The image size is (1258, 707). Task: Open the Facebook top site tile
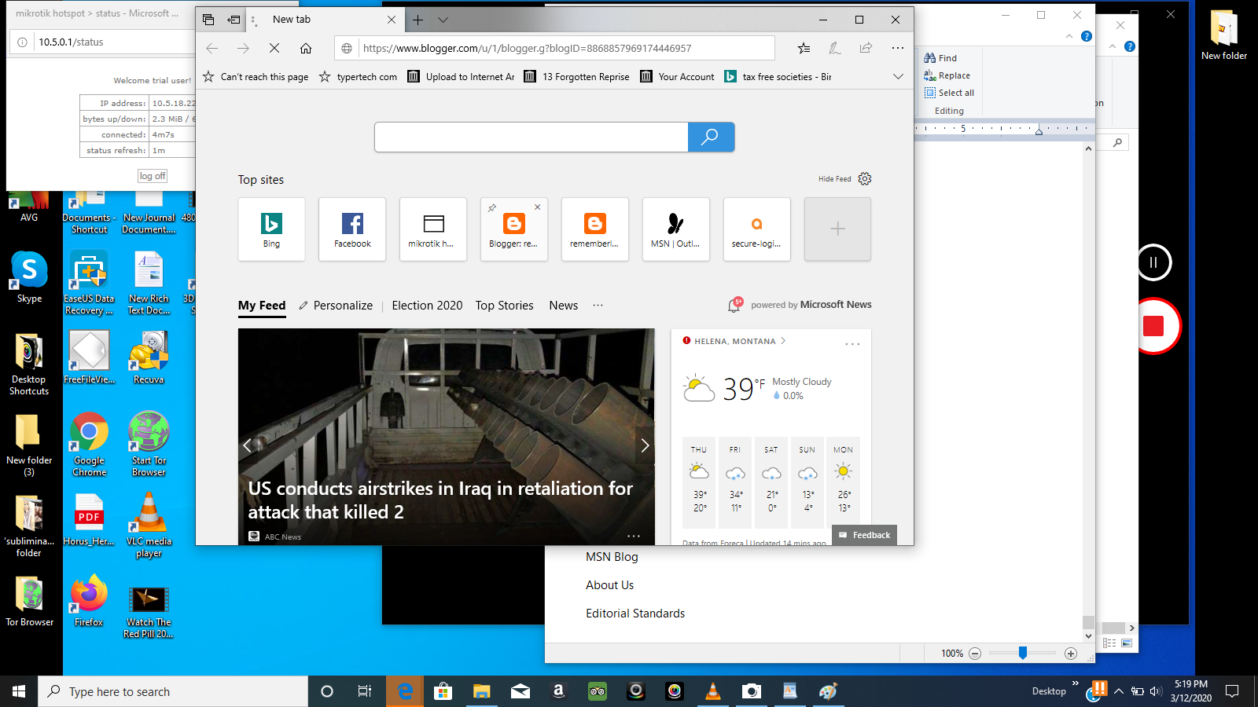coord(352,229)
